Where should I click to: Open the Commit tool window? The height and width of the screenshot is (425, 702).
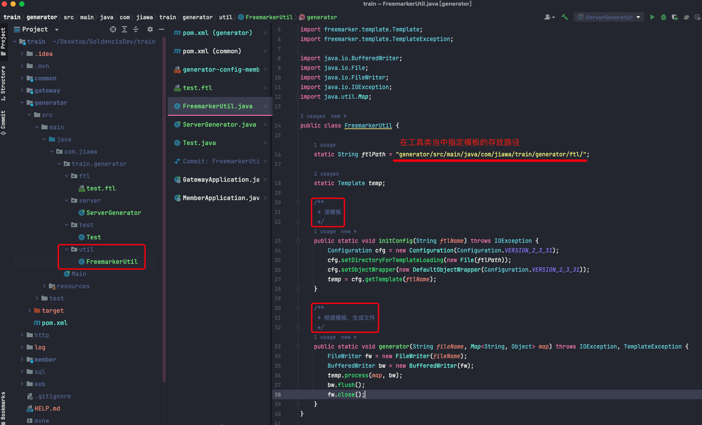pyautogui.click(x=3, y=122)
